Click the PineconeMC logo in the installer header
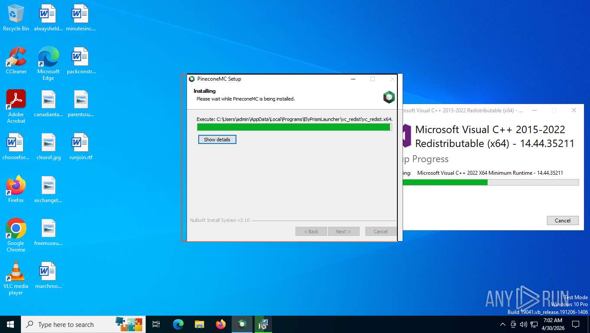Image resolution: width=590 pixels, height=333 pixels. [389, 97]
